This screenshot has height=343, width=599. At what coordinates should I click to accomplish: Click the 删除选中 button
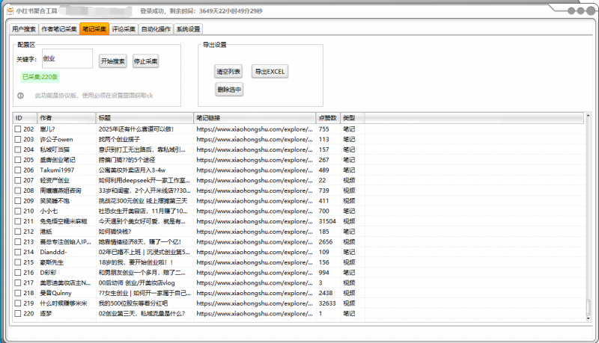(x=229, y=90)
